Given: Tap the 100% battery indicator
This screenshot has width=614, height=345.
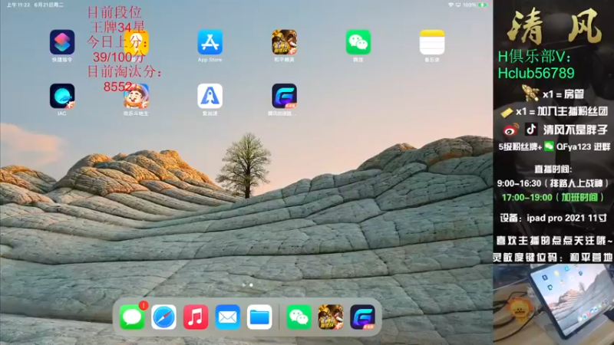Looking at the screenshot, I should point(475,5).
